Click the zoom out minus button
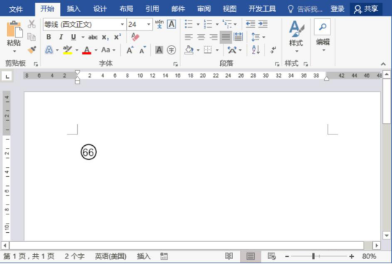 pos(287,256)
